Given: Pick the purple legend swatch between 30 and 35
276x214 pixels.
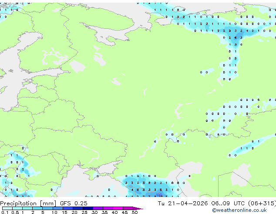Looking at the screenshot, I should click(x=98, y=208).
